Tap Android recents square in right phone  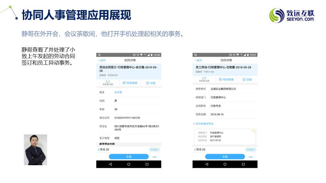[x=243, y=164]
